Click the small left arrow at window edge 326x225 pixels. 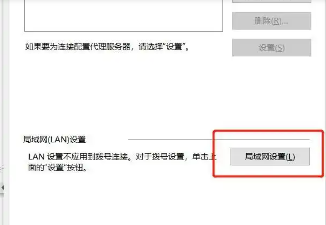coord(3,188)
